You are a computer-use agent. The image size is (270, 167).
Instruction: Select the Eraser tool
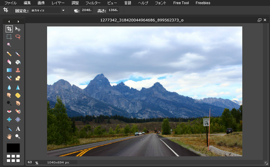(x=9, y=62)
